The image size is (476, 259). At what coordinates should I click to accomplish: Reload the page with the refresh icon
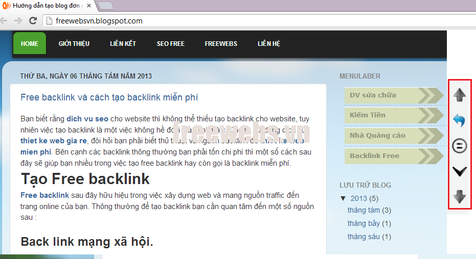click(33, 21)
